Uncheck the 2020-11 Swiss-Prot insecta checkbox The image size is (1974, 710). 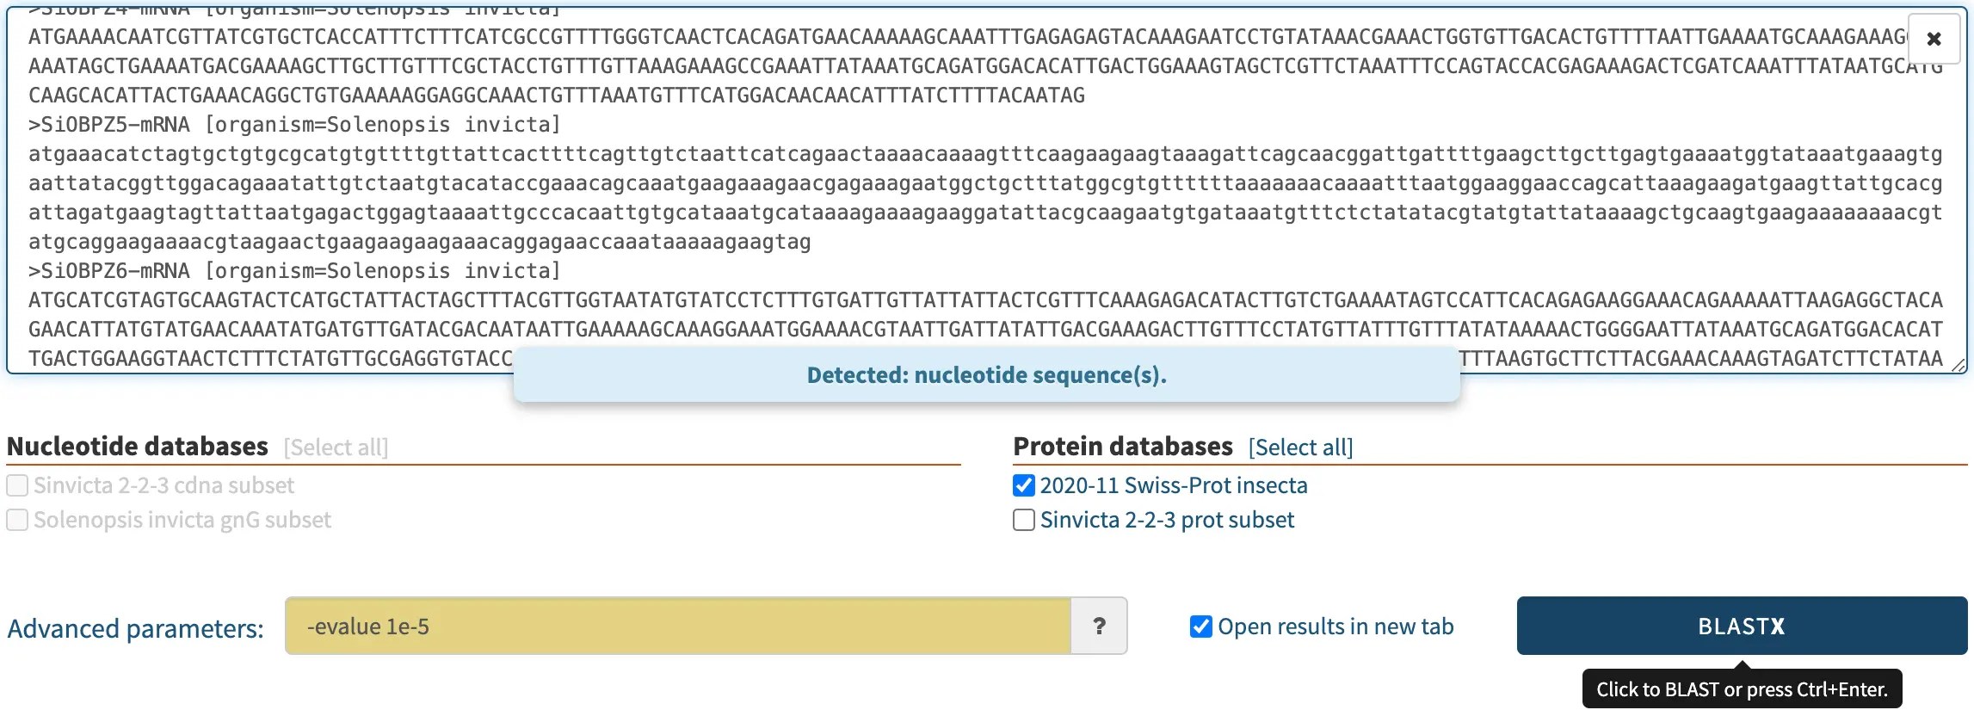point(1024,486)
